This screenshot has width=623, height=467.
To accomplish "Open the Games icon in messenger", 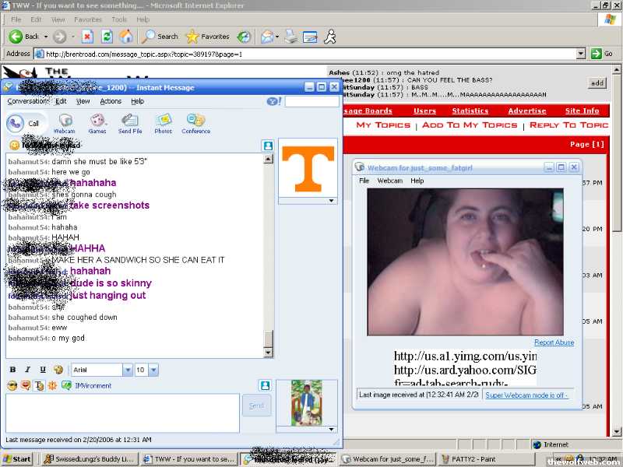I will pos(97,121).
